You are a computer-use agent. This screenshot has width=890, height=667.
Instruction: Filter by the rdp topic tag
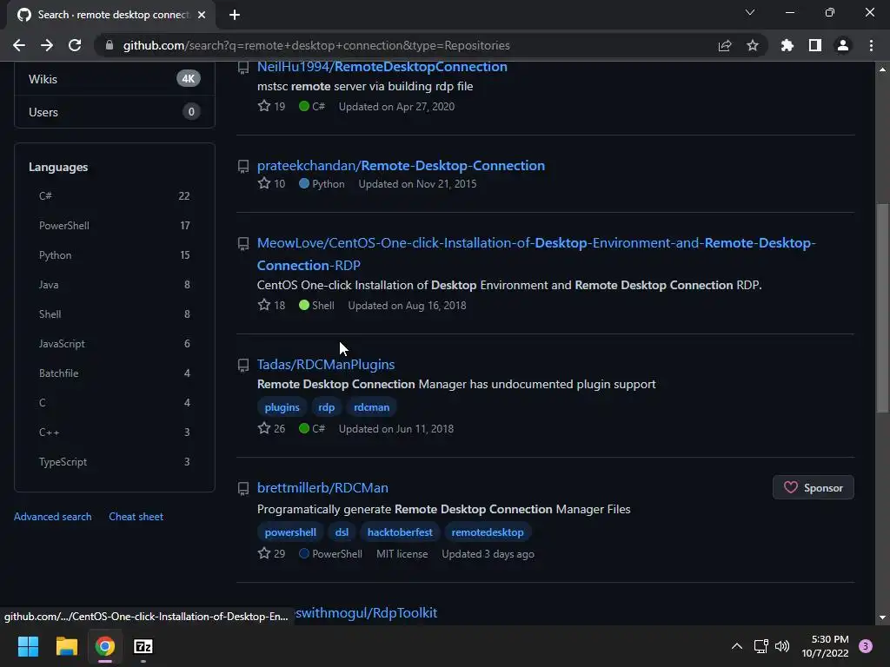(327, 407)
